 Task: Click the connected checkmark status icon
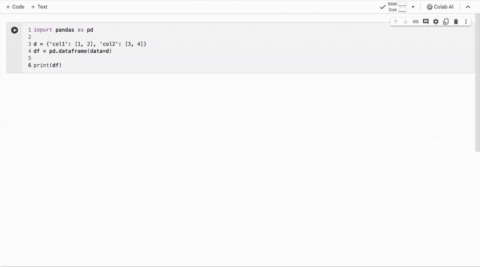[x=382, y=7]
